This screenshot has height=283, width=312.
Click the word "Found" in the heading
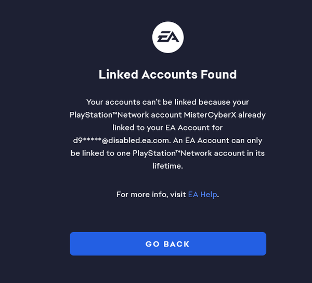[219, 74]
